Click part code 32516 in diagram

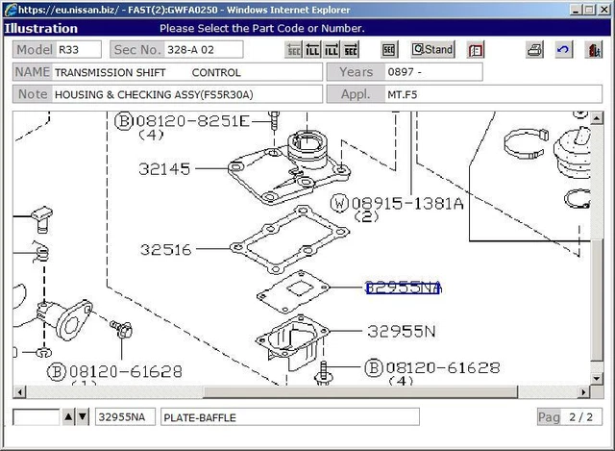coord(164,250)
